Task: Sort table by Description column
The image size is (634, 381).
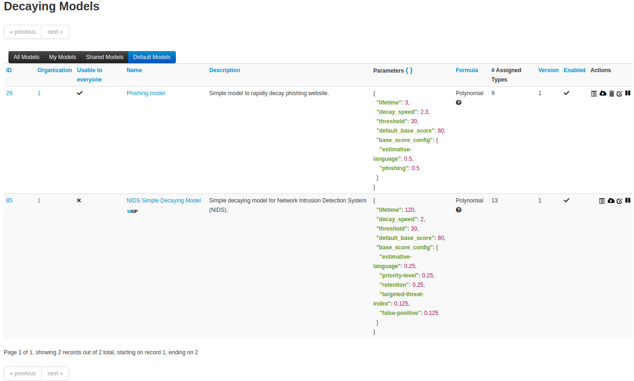Action: [225, 70]
